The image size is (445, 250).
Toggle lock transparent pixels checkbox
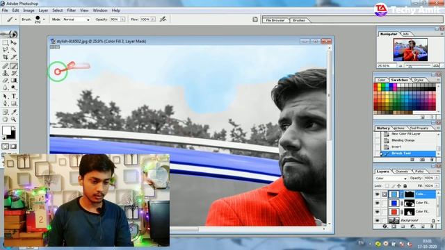387,186
